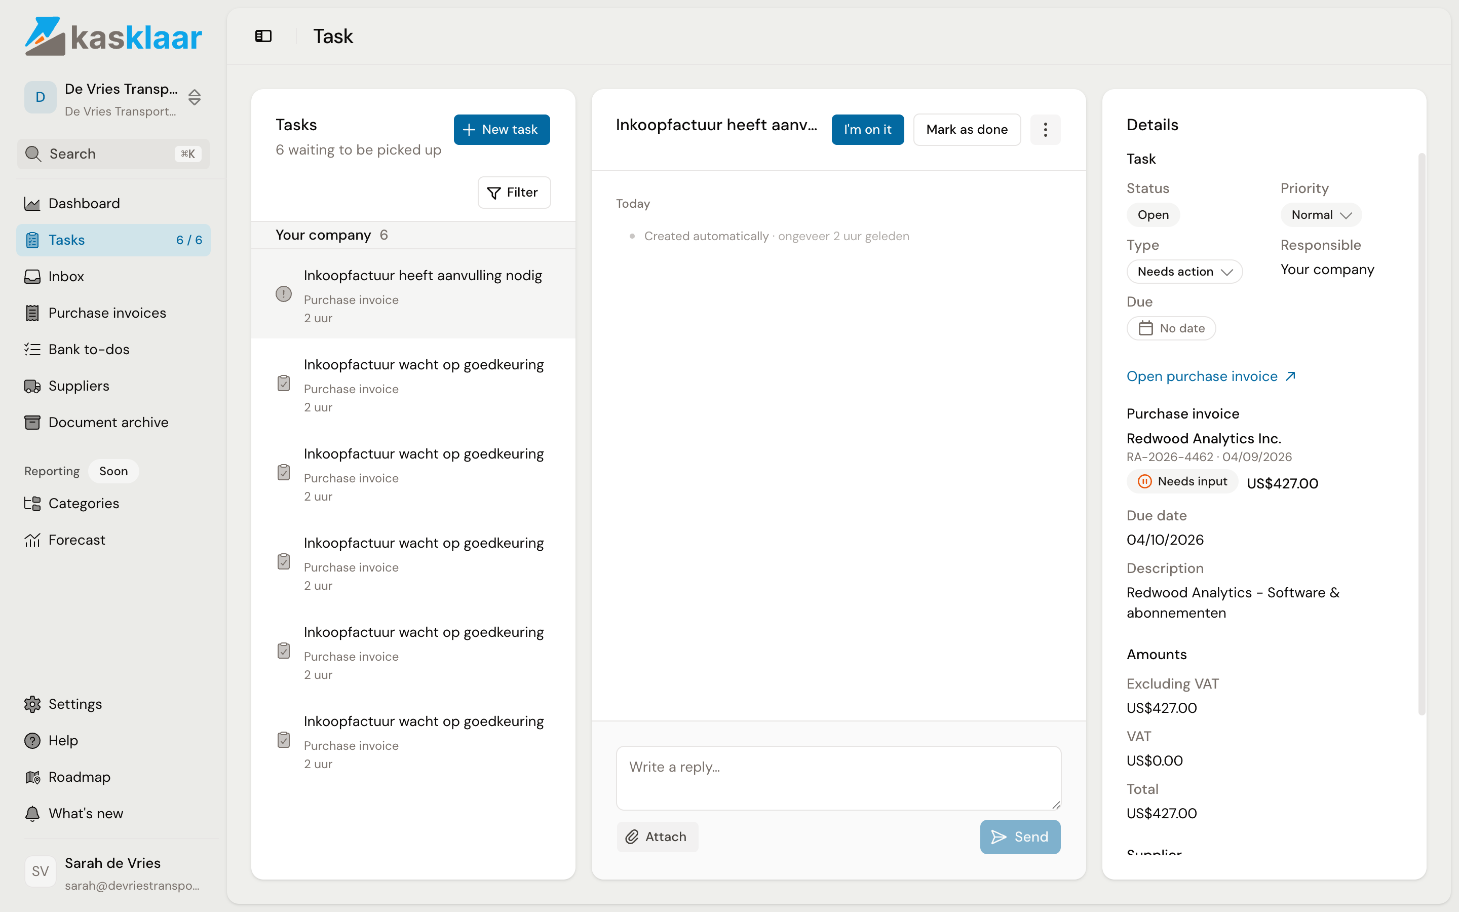The width and height of the screenshot is (1459, 912).
Task: Click the What's new bell icon
Action: (32, 813)
